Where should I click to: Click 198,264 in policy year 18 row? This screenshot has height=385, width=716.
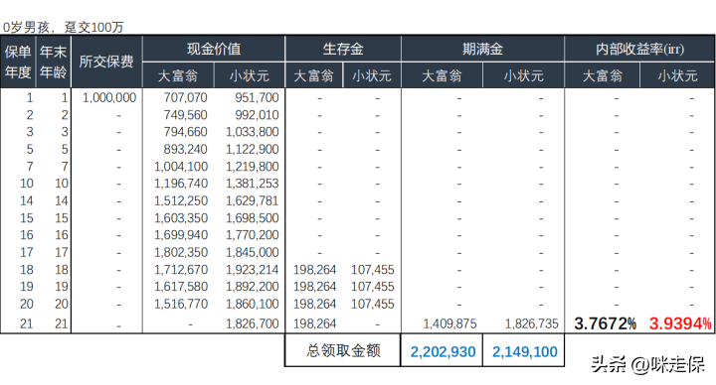tap(314, 269)
